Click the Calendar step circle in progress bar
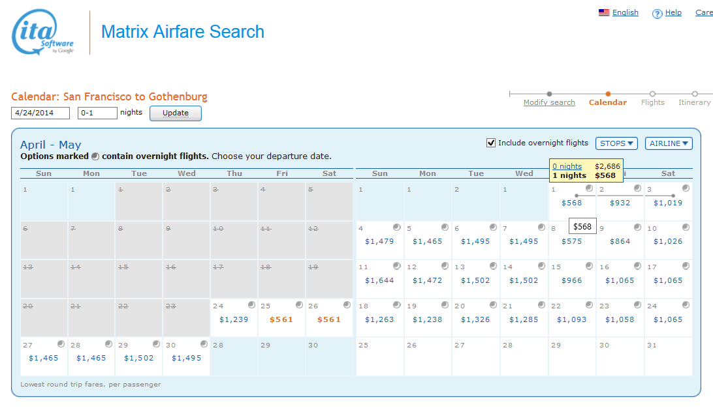Image resolution: width=713 pixels, height=412 pixels. [x=608, y=94]
